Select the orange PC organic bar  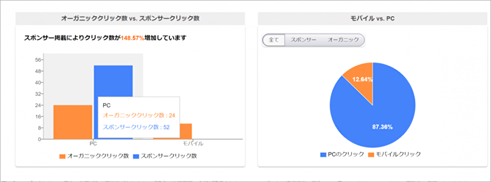73,122
